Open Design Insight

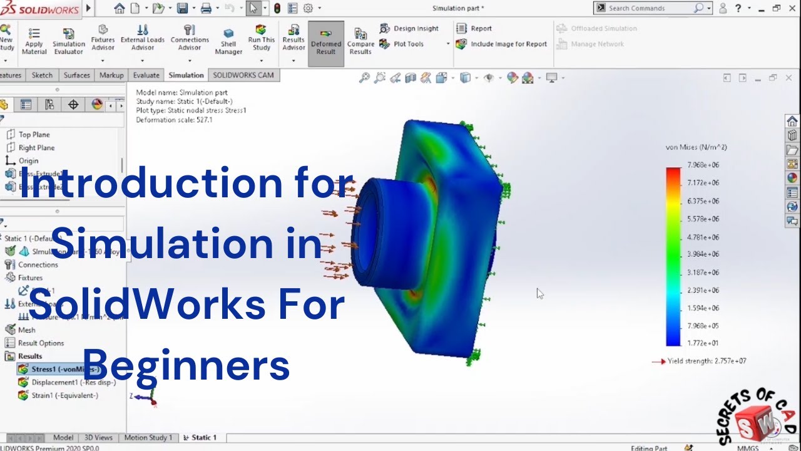point(409,28)
